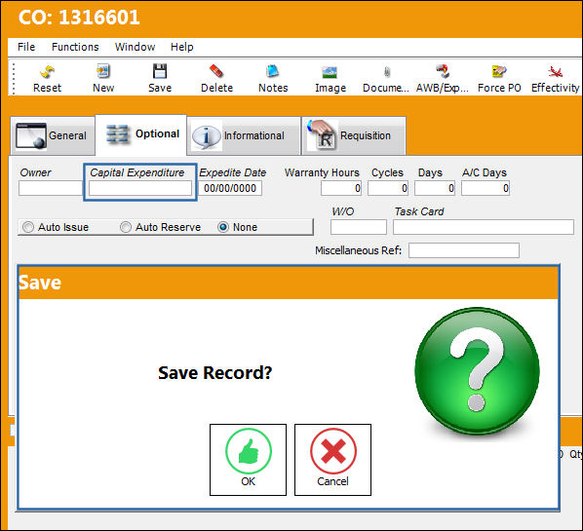Create a new record with New icon
This screenshot has height=531, width=583.
pos(103,71)
